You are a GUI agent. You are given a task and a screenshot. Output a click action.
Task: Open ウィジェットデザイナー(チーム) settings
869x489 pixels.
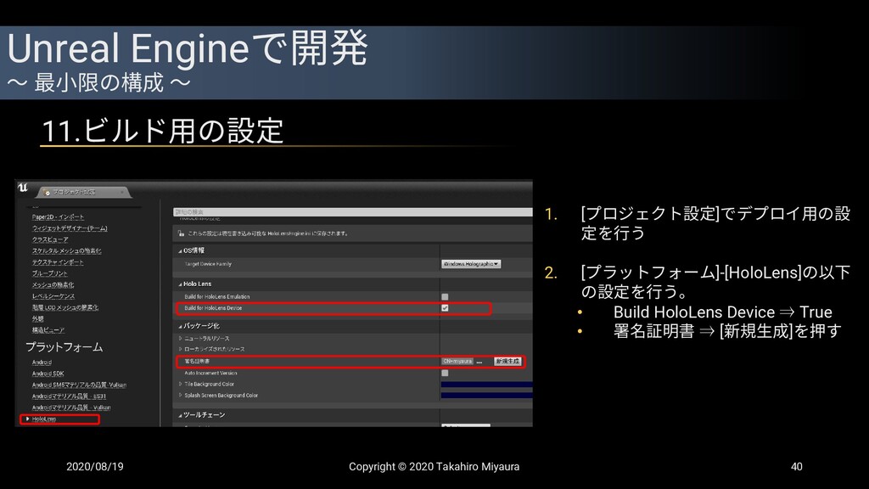(70, 228)
